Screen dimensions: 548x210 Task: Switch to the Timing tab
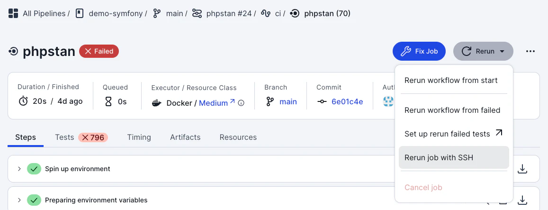point(139,137)
